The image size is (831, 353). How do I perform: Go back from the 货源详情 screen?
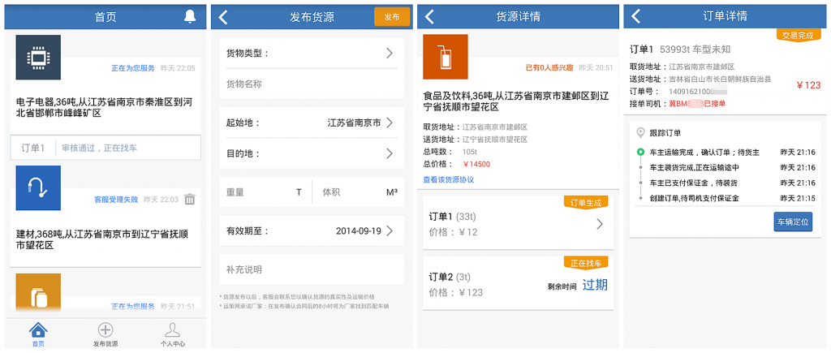tap(430, 17)
